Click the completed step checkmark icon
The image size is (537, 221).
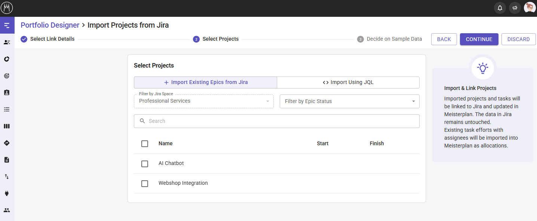pos(24,39)
